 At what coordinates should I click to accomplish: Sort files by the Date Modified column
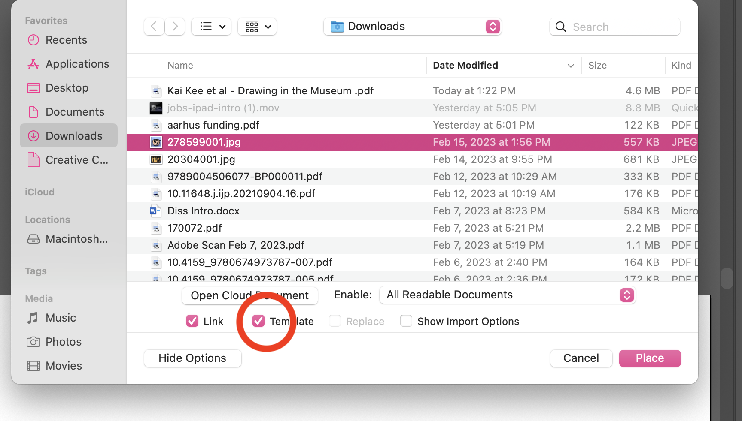tap(465, 65)
